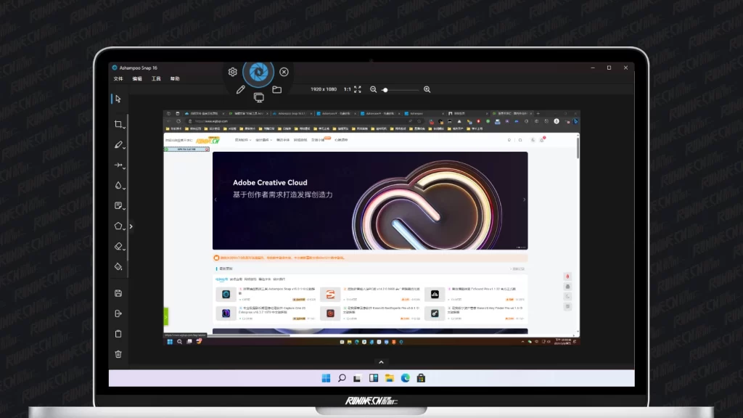Click the zoom slider handle
The image size is (743, 418).
[385, 89]
